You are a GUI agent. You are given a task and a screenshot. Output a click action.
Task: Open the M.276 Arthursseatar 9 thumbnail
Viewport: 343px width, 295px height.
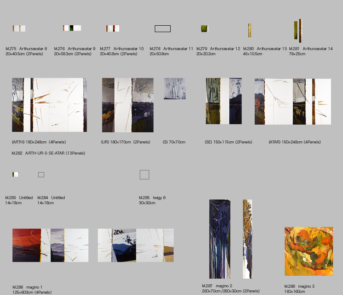[x=72, y=28]
